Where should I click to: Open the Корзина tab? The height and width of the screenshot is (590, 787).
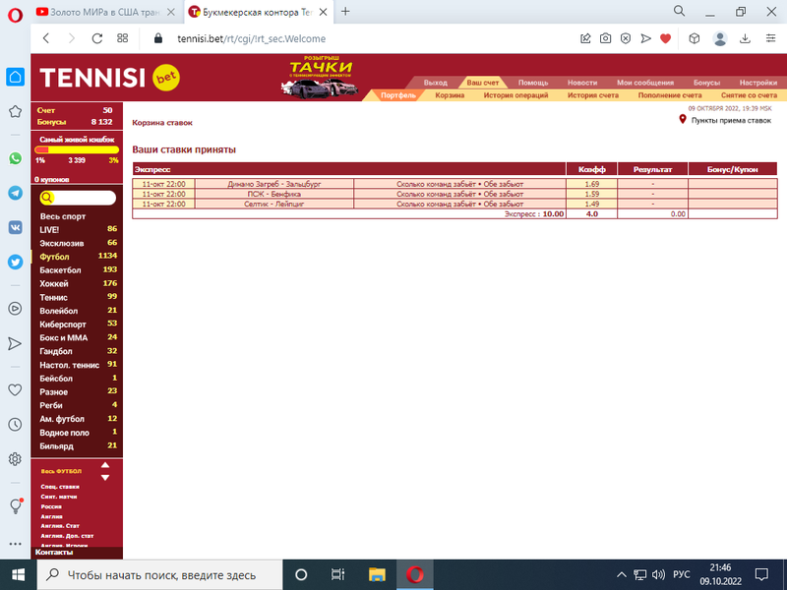(450, 95)
